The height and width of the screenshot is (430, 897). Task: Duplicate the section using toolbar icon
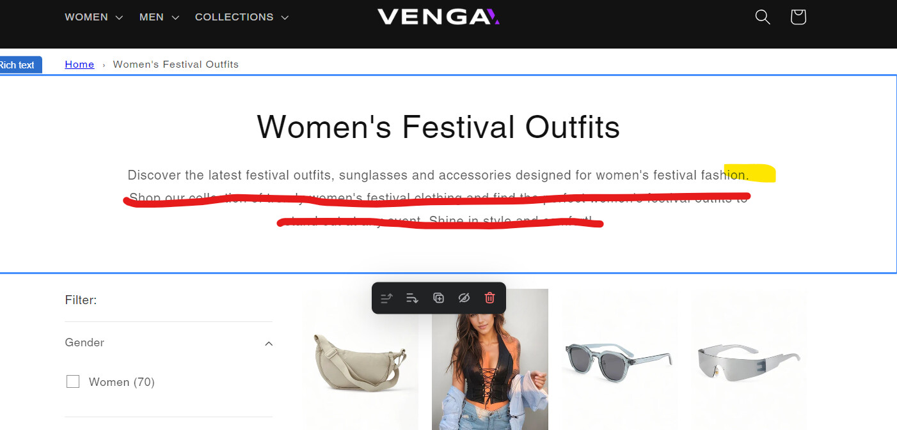438,298
